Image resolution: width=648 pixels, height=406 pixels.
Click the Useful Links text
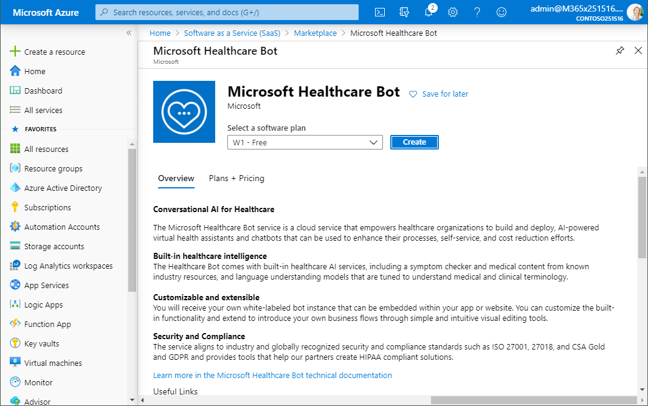pos(175,391)
